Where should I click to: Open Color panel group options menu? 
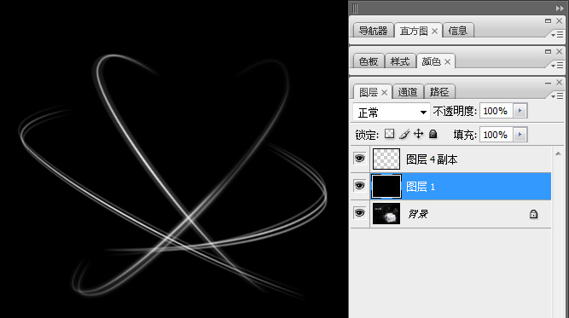point(557,66)
